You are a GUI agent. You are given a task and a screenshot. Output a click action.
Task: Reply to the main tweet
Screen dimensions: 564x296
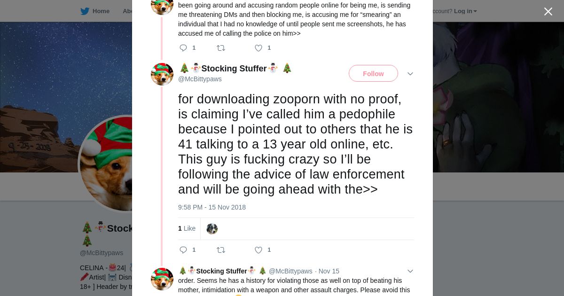click(183, 250)
